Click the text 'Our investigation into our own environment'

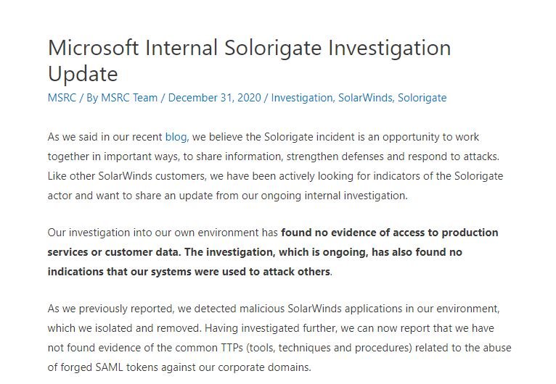[x=153, y=233]
